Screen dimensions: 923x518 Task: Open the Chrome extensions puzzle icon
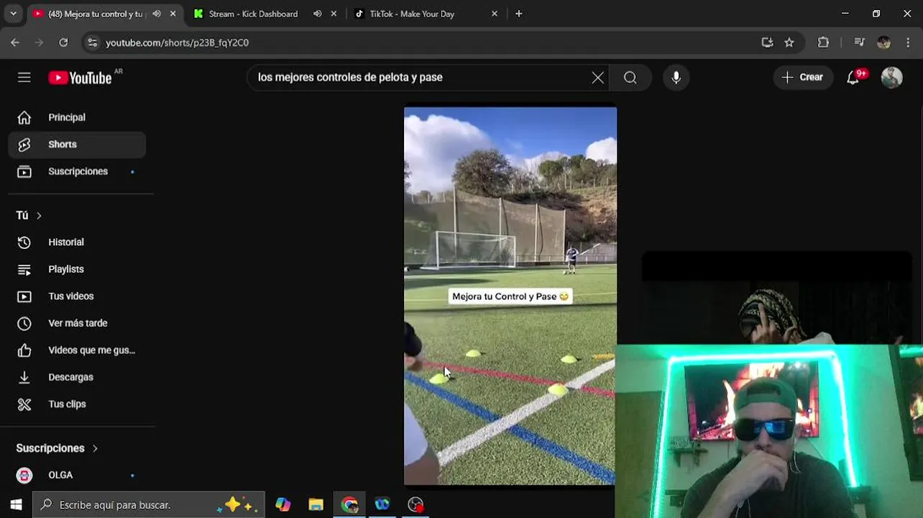pyautogui.click(x=824, y=42)
